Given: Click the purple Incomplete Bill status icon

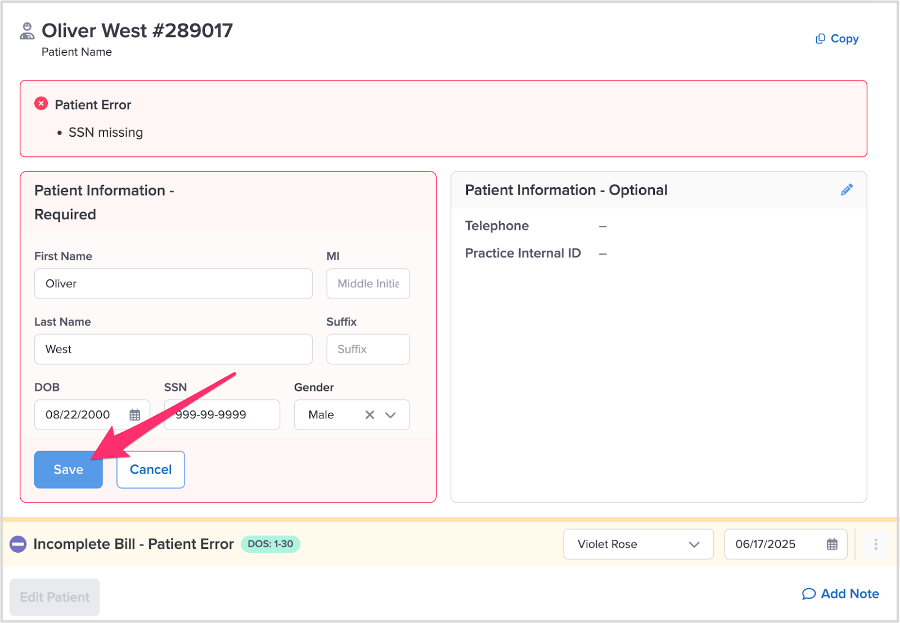Looking at the screenshot, I should [x=18, y=544].
